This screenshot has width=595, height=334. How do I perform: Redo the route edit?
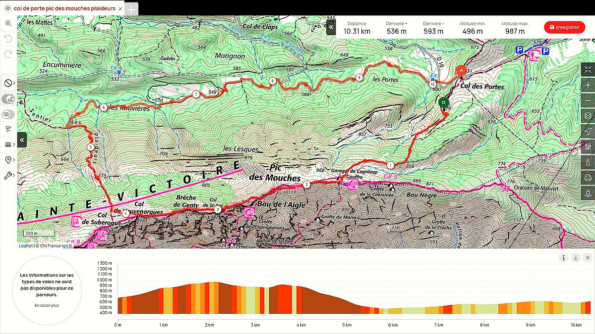click(8, 54)
